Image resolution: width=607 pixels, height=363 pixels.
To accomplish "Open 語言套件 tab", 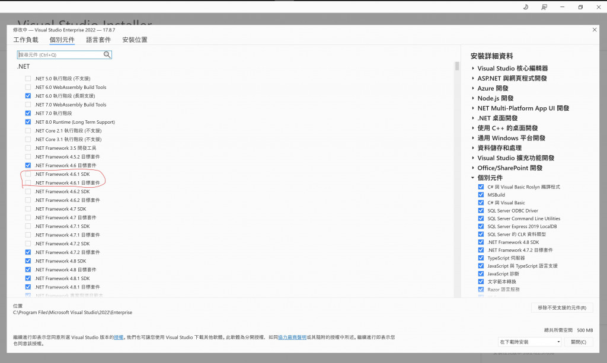I will click(x=98, y=40).
